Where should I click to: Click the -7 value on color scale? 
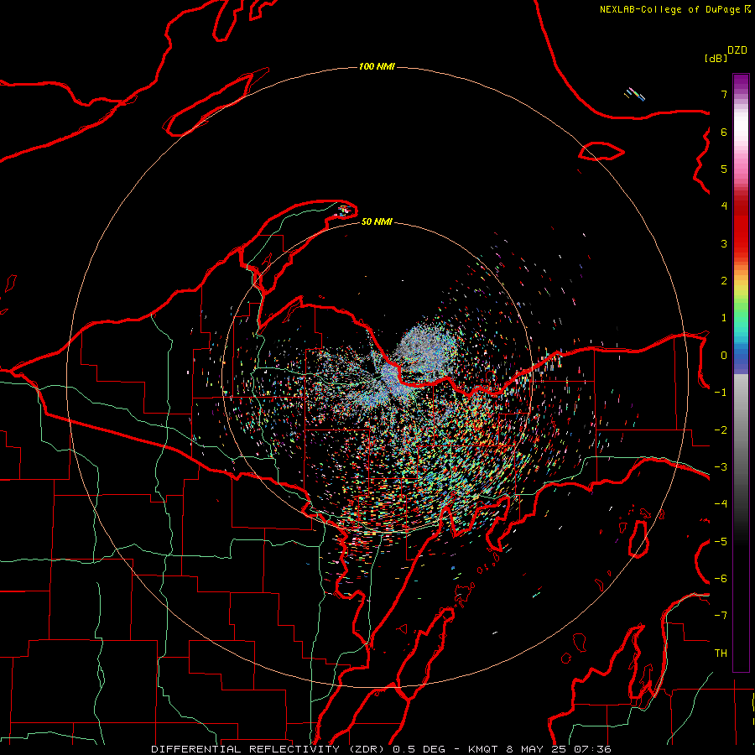coord(721,616)
